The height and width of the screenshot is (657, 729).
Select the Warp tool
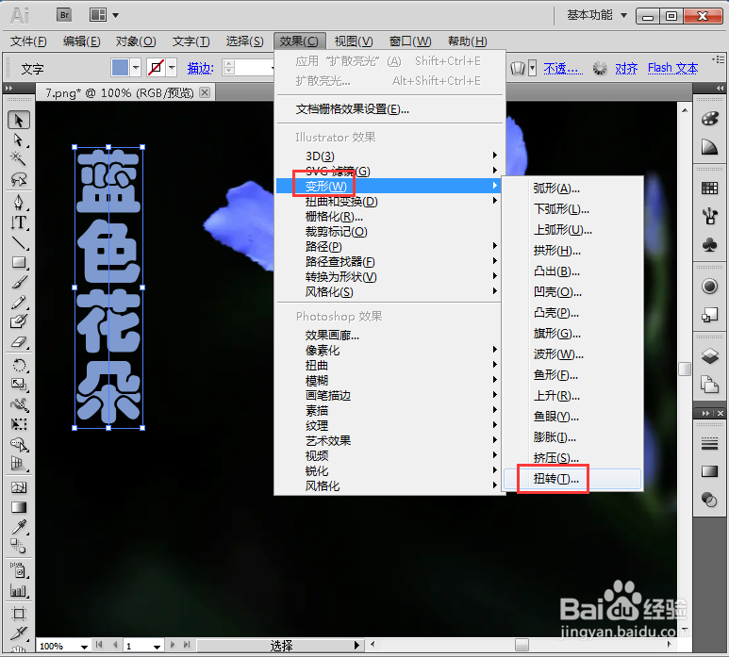(x=19, y=404)
